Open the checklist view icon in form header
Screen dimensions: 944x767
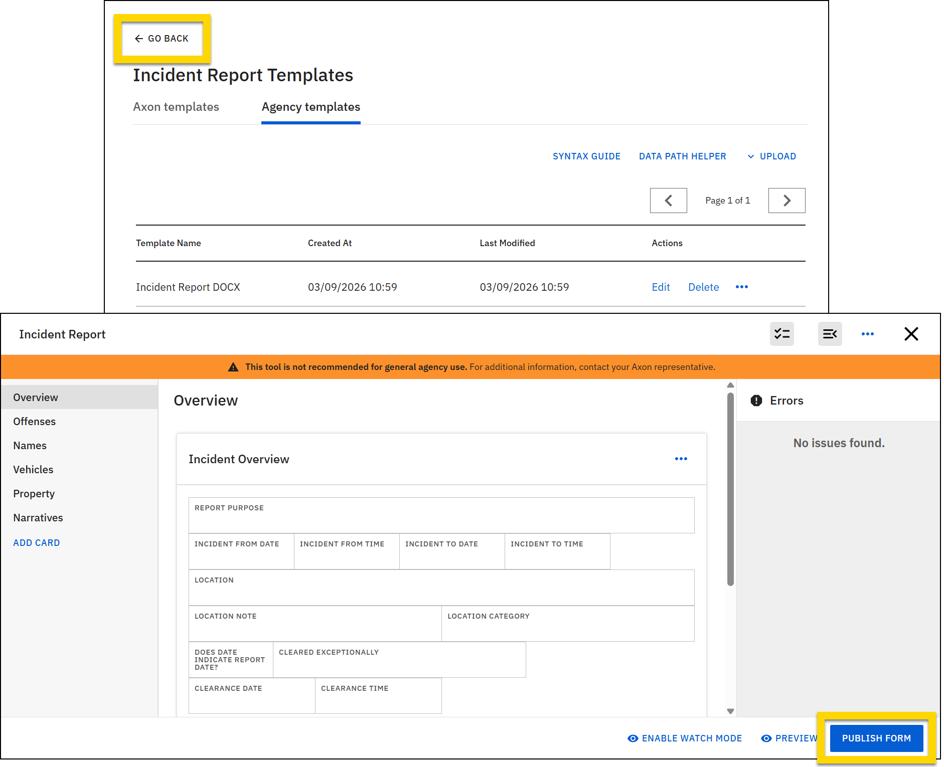click(x=782, y=334)
